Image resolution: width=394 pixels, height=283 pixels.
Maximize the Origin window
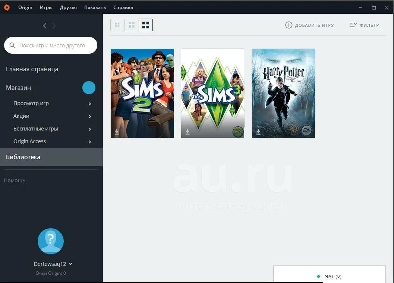click(x=373, y=7)
